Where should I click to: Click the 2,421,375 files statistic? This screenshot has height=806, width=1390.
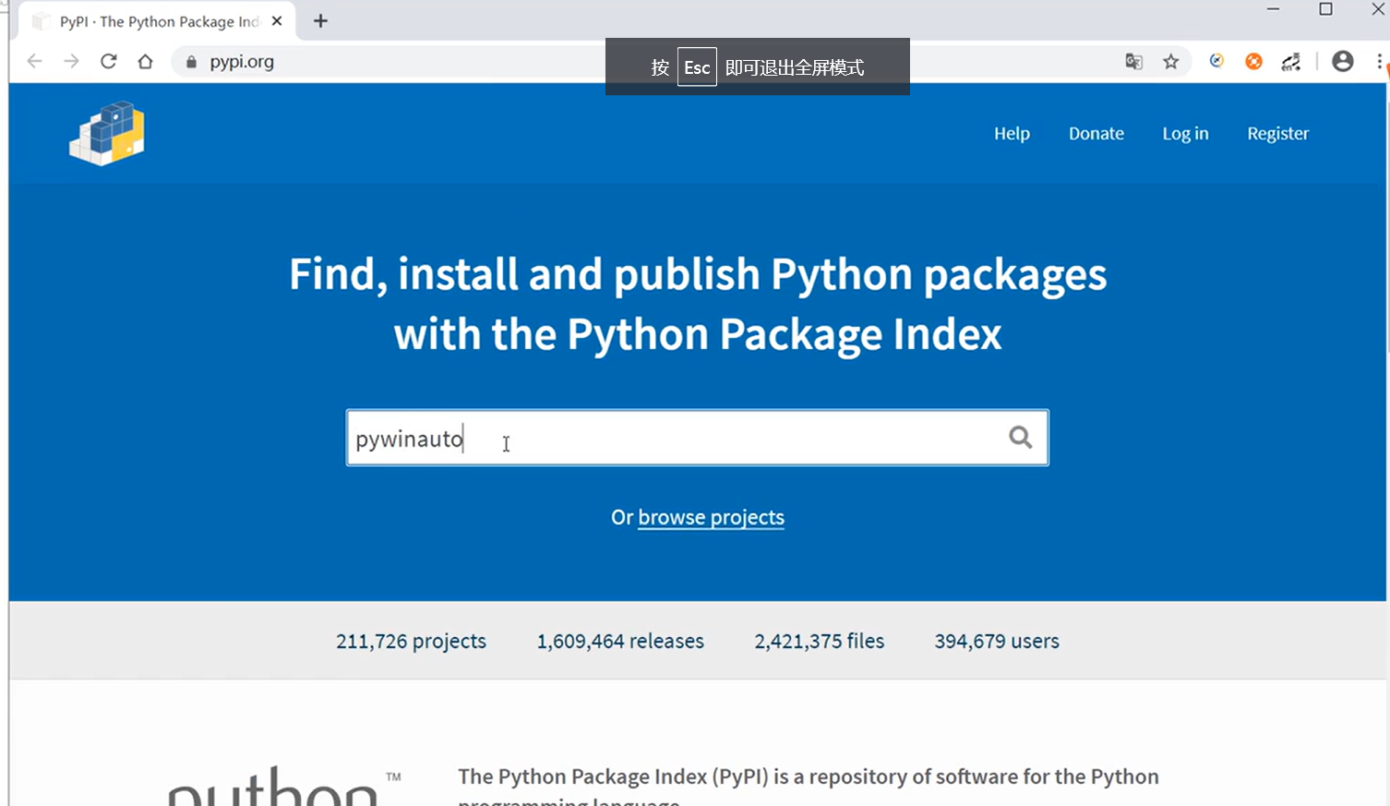point(819,641)
